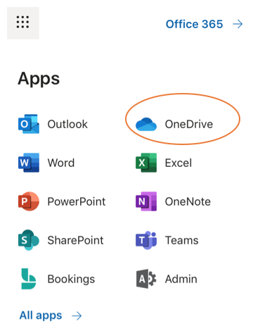Select the Admin text label

click(x=181, y=279)
